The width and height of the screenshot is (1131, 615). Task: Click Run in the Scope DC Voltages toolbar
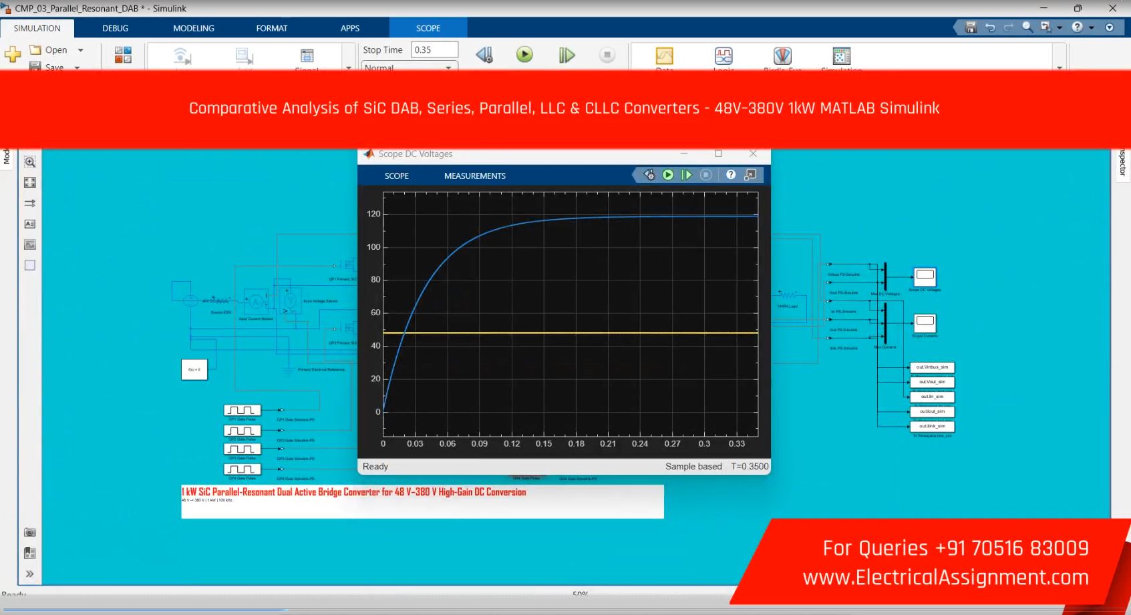[x=668, y=175]
